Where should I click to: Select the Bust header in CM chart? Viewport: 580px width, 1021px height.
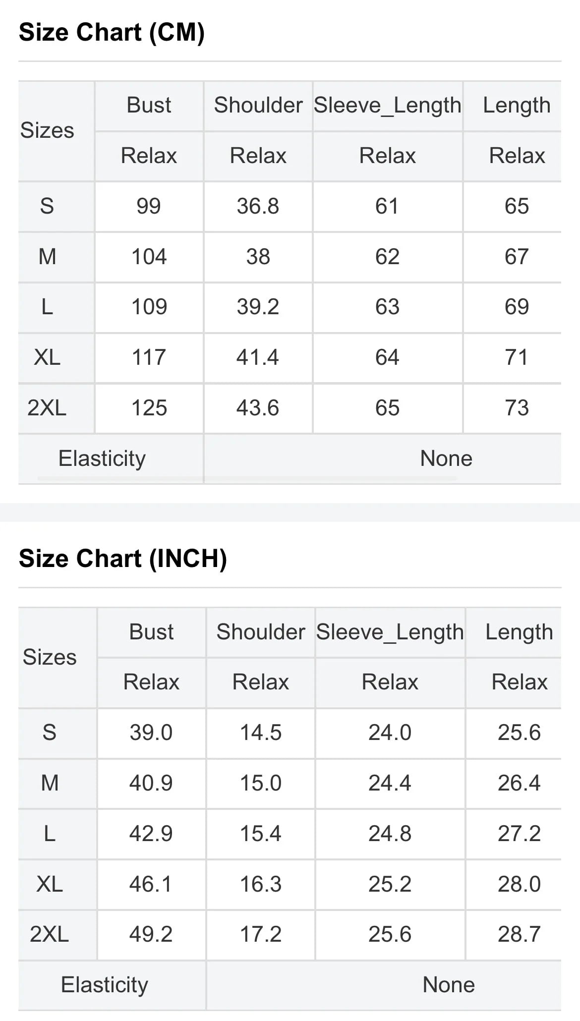pos(149,106)
